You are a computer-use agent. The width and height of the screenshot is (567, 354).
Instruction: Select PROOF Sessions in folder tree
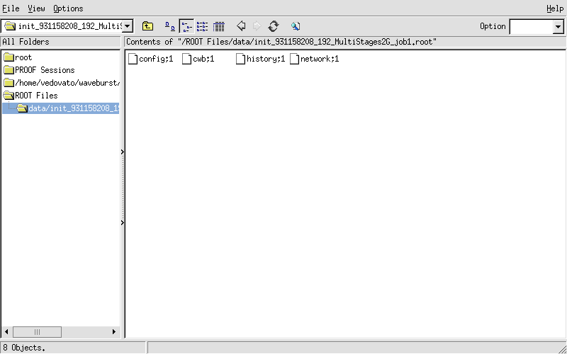pos(45,70)
